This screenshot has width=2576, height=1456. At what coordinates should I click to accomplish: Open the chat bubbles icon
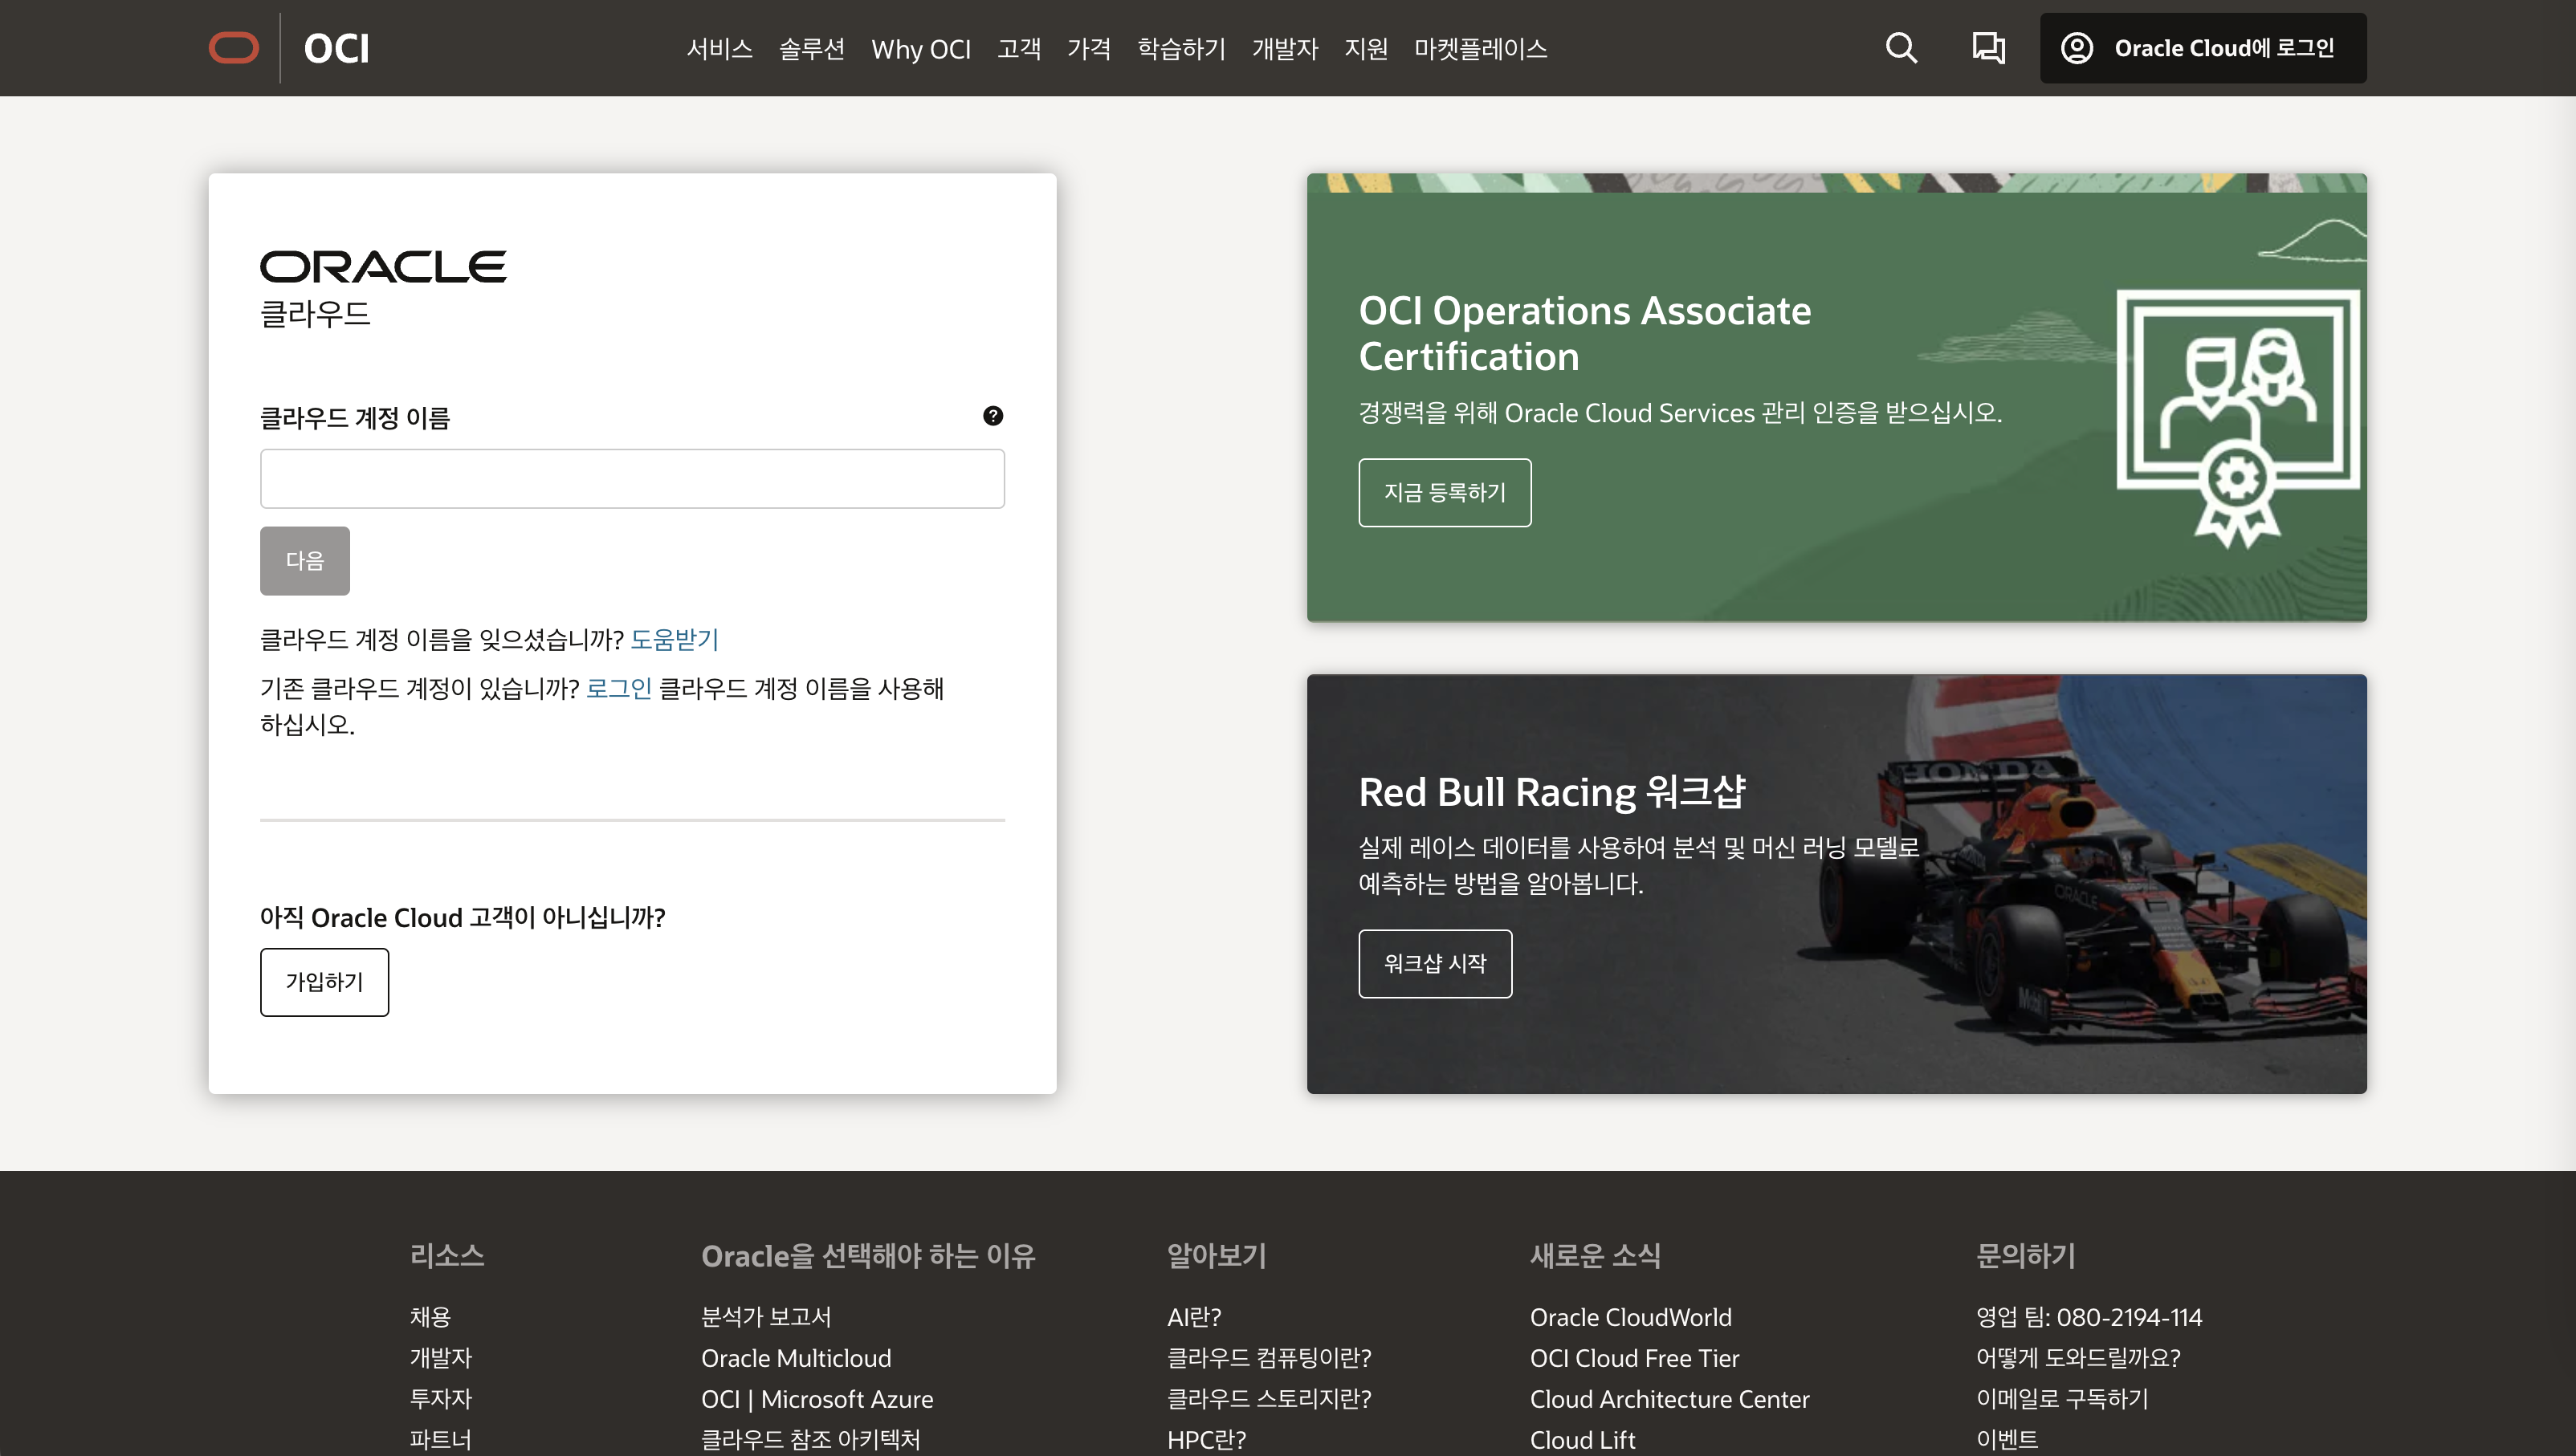(1987, 48)
